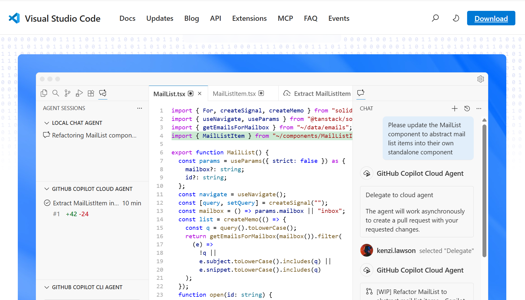Open site search with the magnifier icon beside Download

pos(435,18)
